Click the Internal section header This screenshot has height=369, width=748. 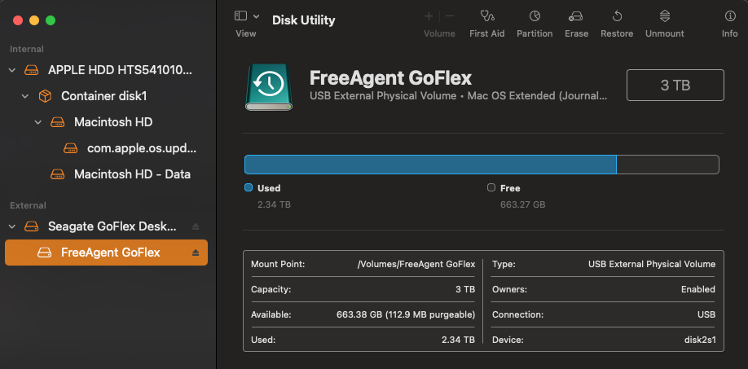pos(27,49)
